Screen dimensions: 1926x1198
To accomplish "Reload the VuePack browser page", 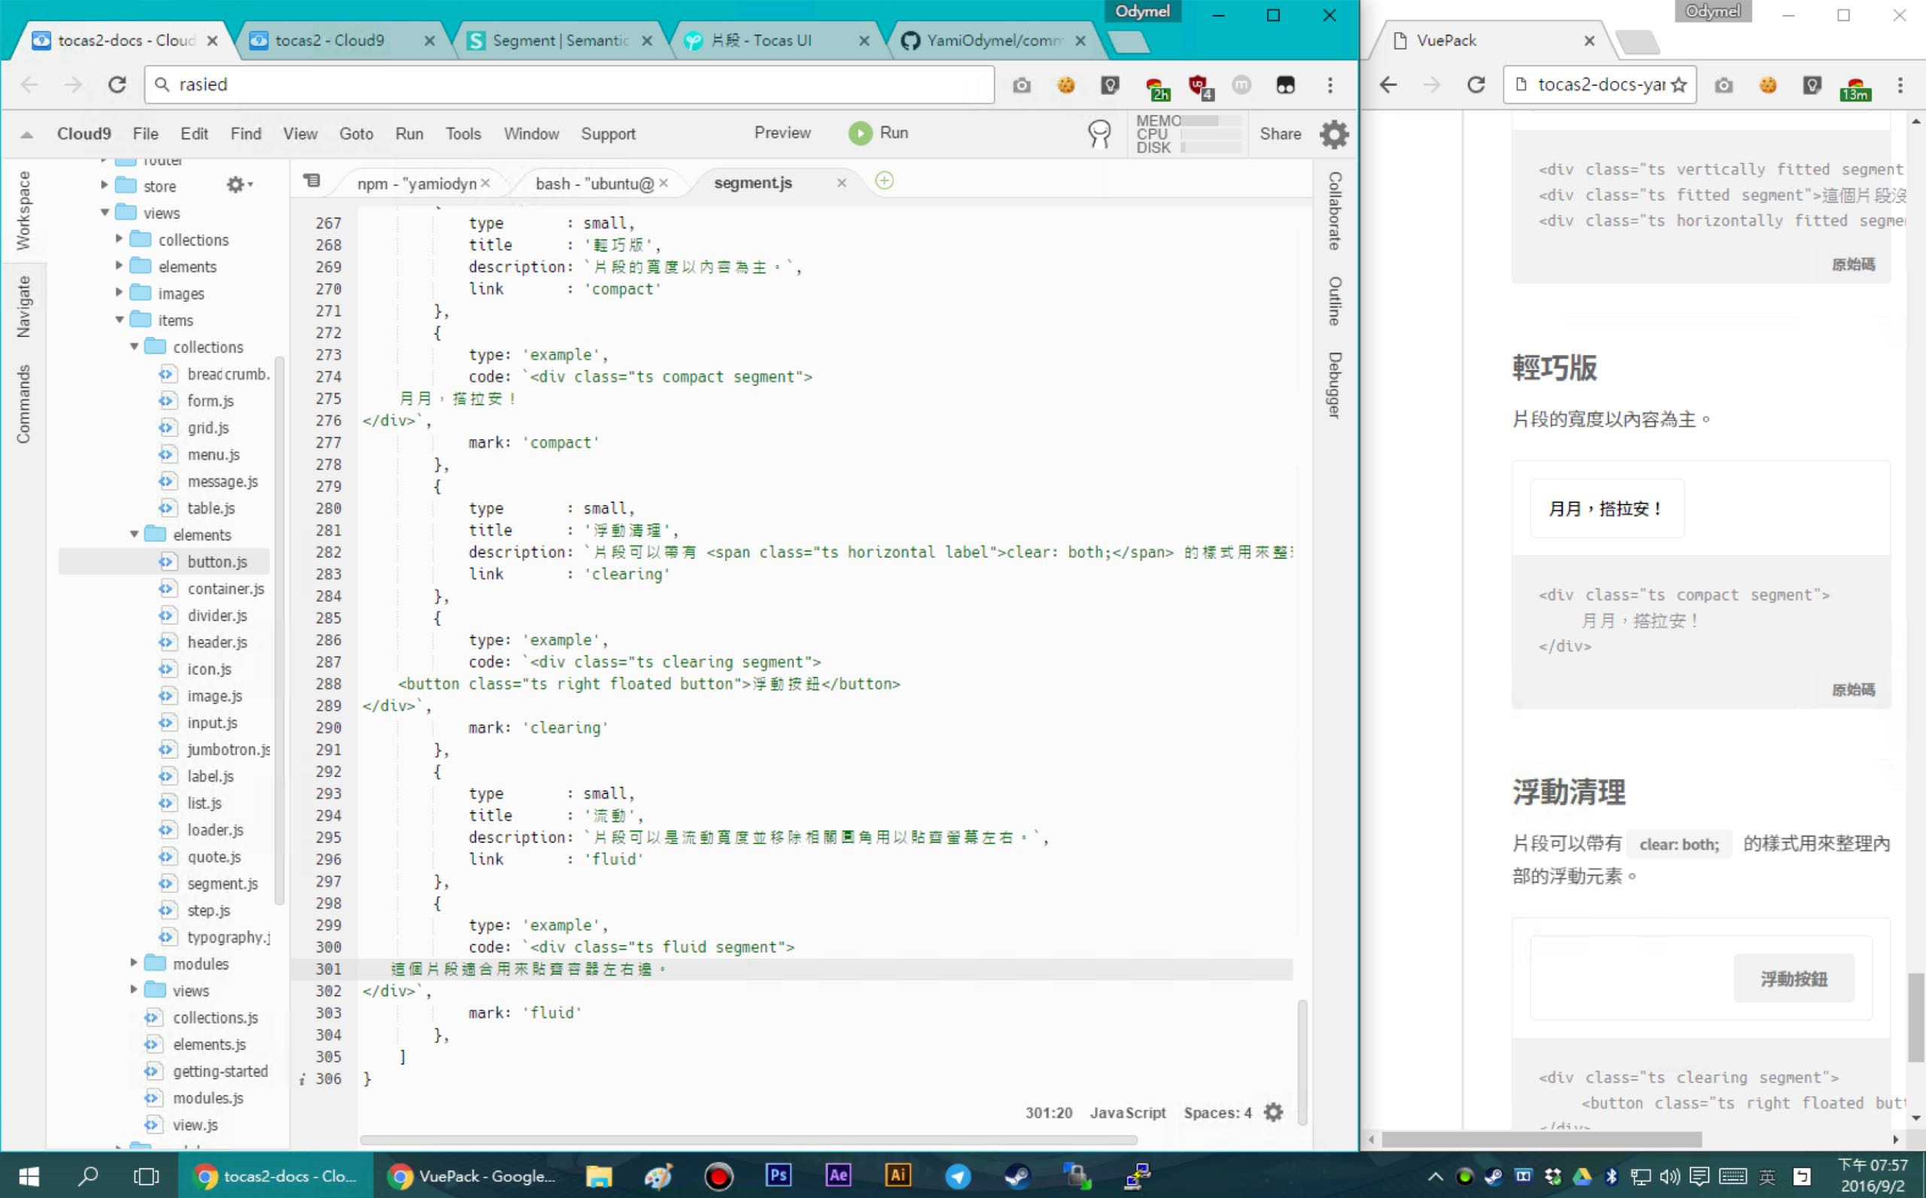I will (x=1475, y=85).
